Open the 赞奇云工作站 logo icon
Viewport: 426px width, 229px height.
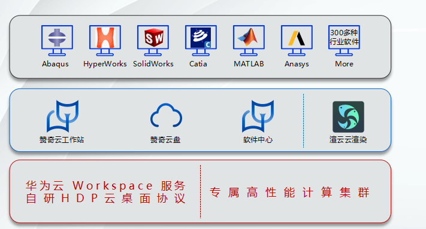[63, 116]
